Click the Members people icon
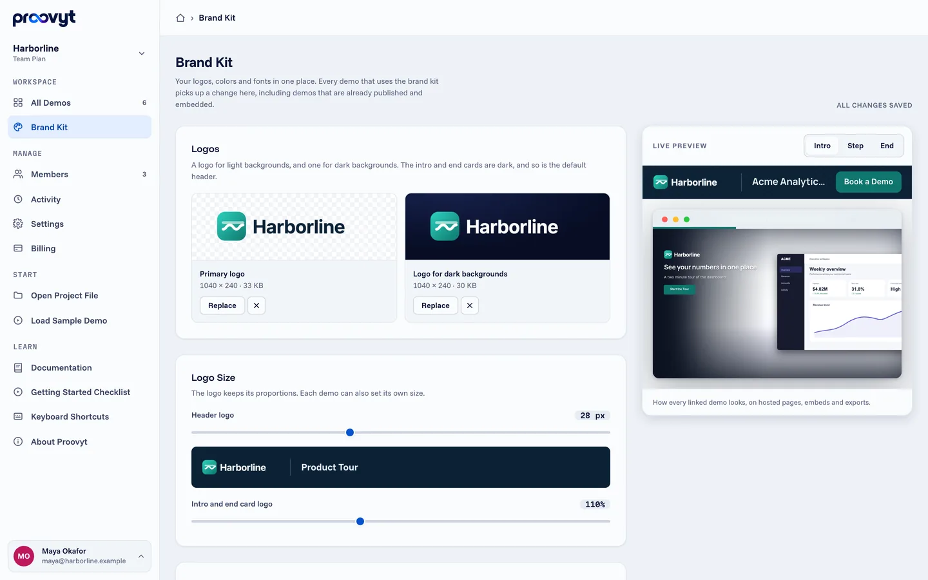 tap(18, 174)
